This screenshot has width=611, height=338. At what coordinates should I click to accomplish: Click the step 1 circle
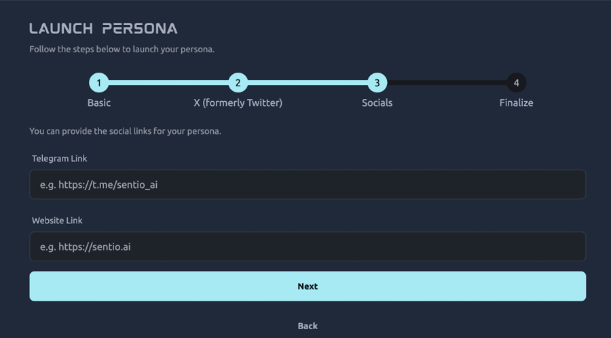pyautogui.click(x=99, y=83)
